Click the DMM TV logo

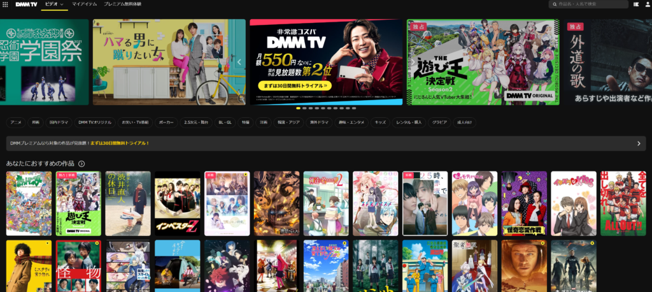point(26,4)
